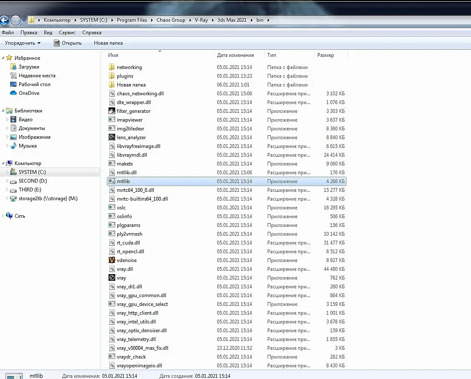471x379 pixels.
Task: Click Program Files in the address bar
Action: (x=132, y=20)
